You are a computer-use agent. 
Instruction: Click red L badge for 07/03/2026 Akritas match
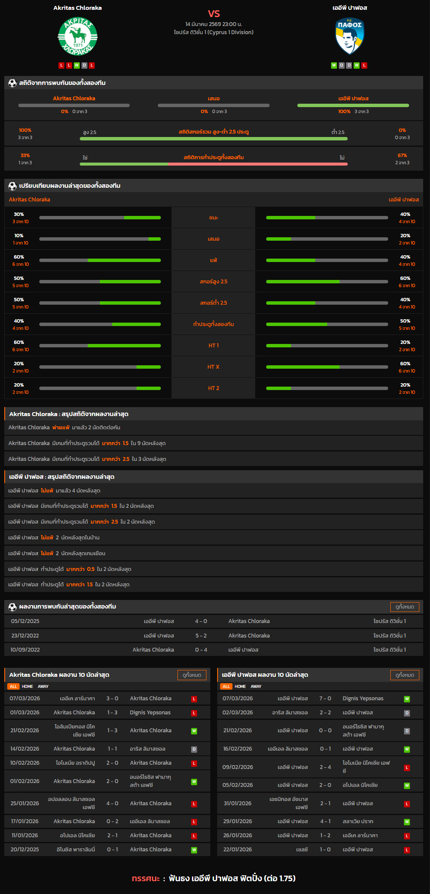194,699
